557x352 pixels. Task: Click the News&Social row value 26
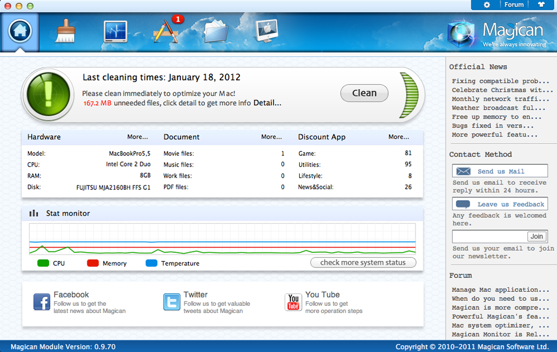[x=408, y=187]
